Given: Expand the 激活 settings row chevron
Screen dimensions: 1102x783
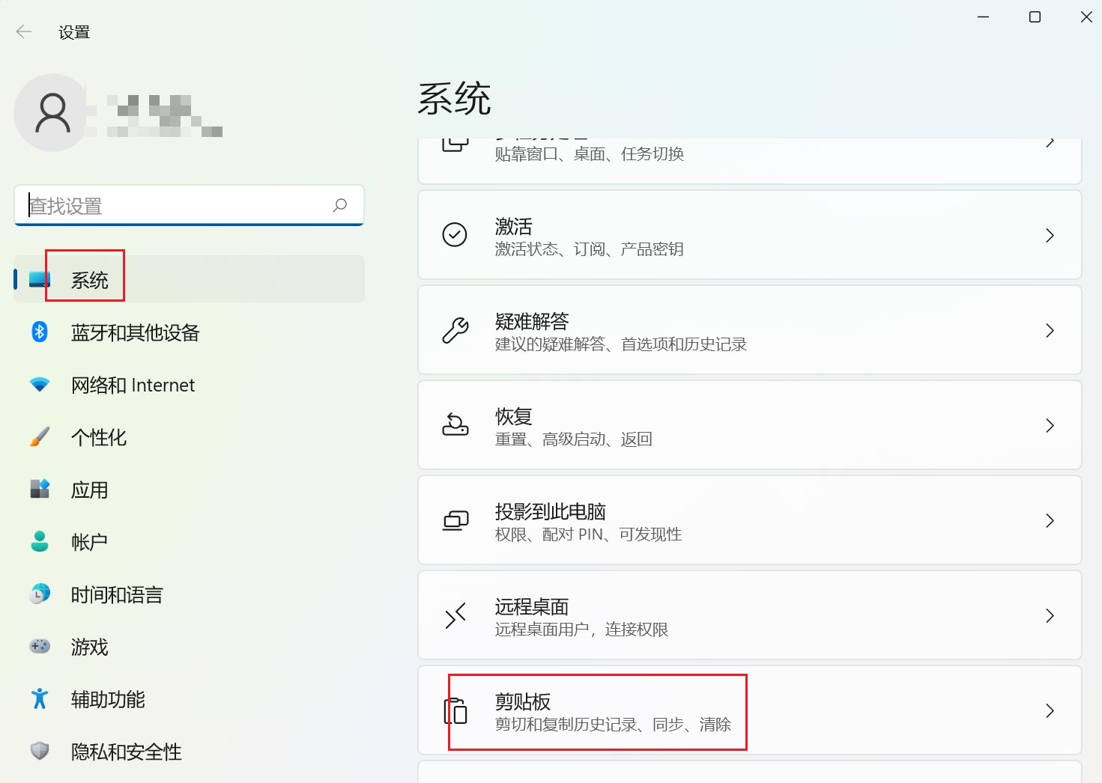Looking at the screenshot, I should [x=1050, y=235].
